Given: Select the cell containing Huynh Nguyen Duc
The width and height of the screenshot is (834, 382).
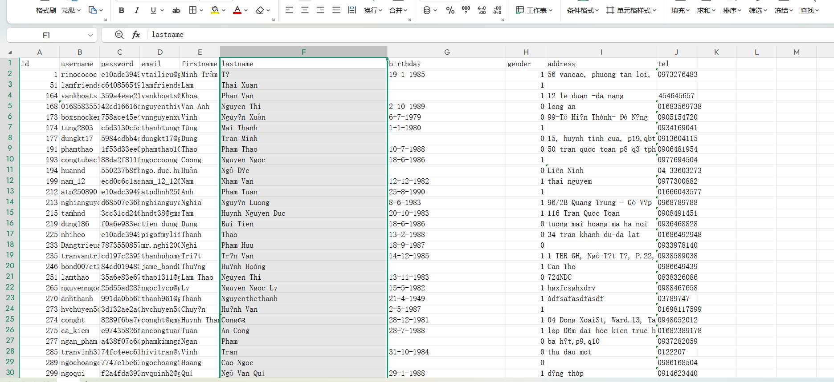Looking at the screenshot, I should tap(303, 213).
